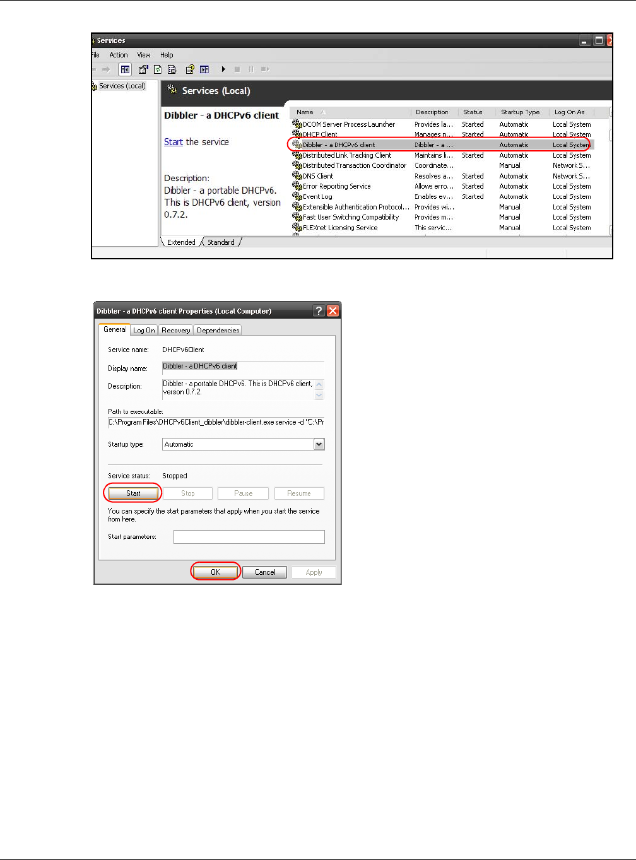Click the Forward arrow in Services toolbar

(106, 69)
